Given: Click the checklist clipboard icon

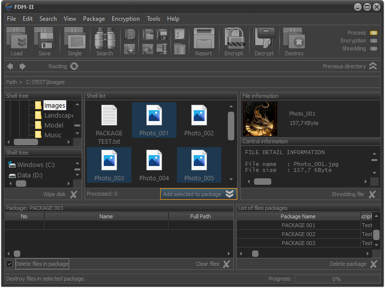Looking at the screenshot, I should click(180, 34).
